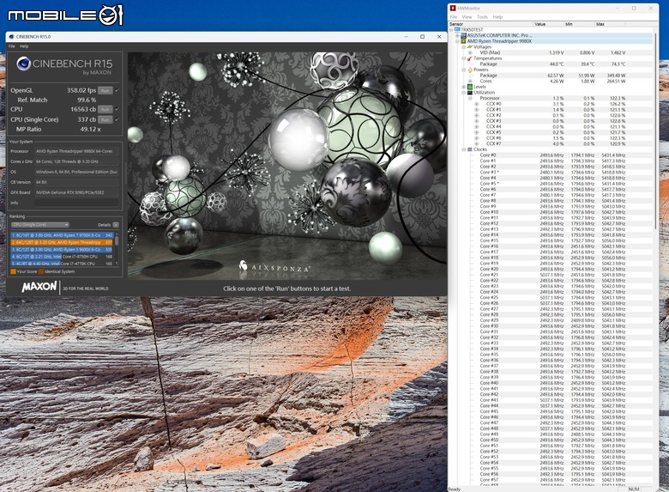Click the Processor field showing Threadripper 9980X 64-Cores
669x492 pixels.
point(77,151)
